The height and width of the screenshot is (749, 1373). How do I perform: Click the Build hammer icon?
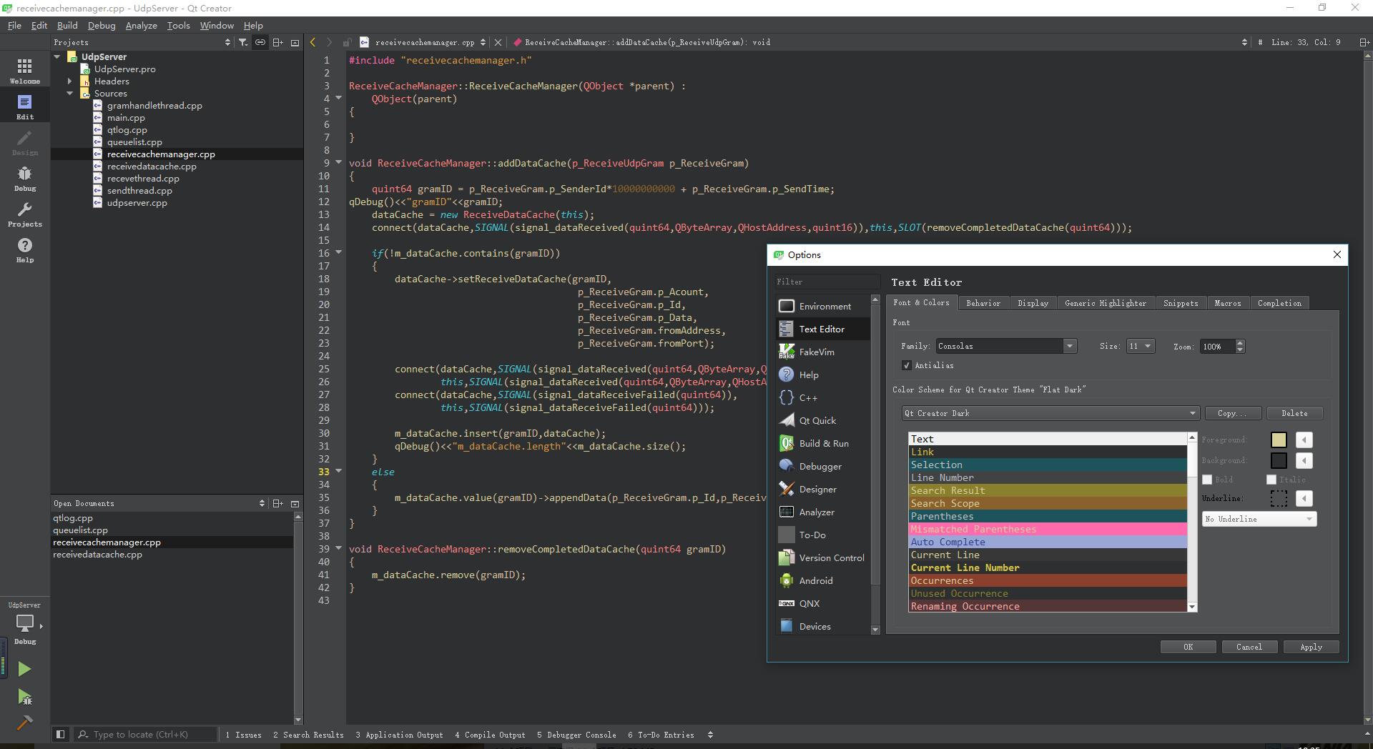[x=24, y=723]
